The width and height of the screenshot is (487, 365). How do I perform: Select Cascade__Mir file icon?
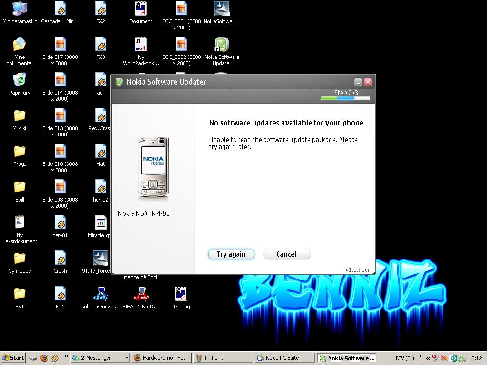(x=60, y=13)
